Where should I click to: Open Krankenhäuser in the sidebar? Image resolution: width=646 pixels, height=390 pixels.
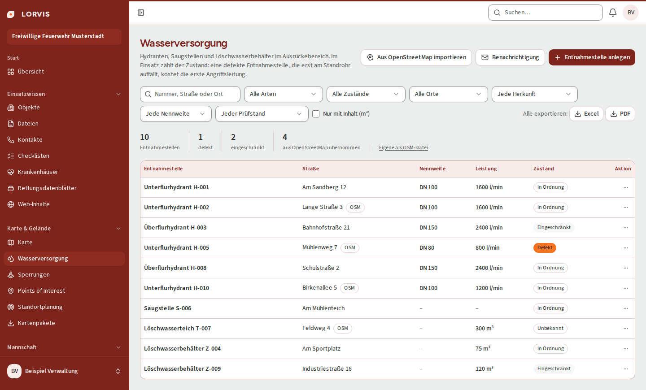tap(64, 172)
